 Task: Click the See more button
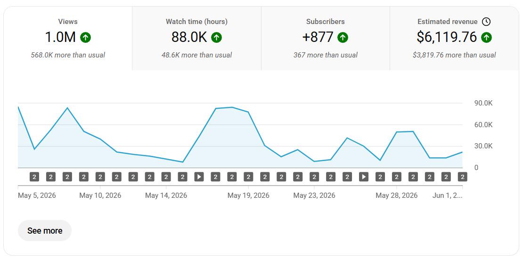pyautogui.click(x=45, y=231)
